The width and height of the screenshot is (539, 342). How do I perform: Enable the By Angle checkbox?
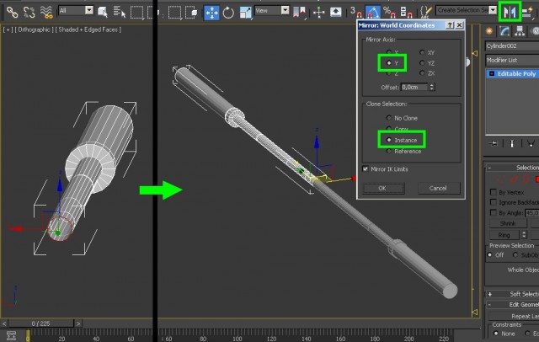(494, 213)
